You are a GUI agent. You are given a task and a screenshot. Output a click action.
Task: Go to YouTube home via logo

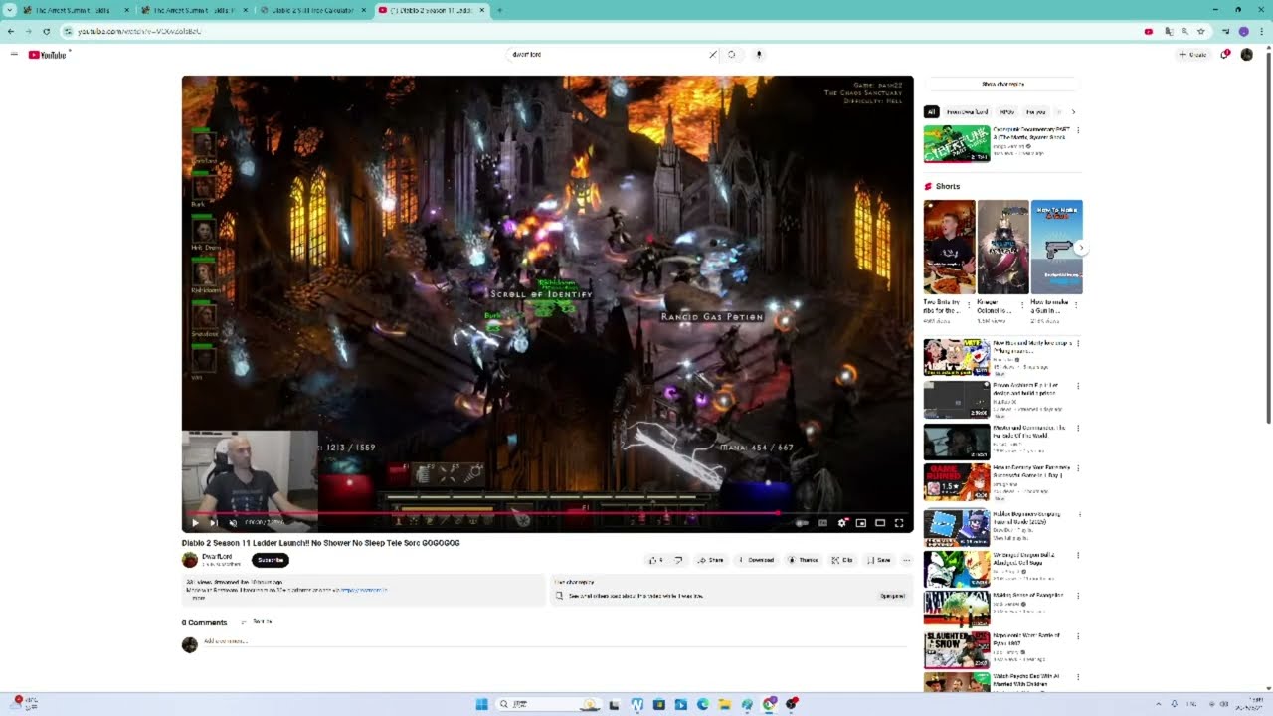click(47, 55)
